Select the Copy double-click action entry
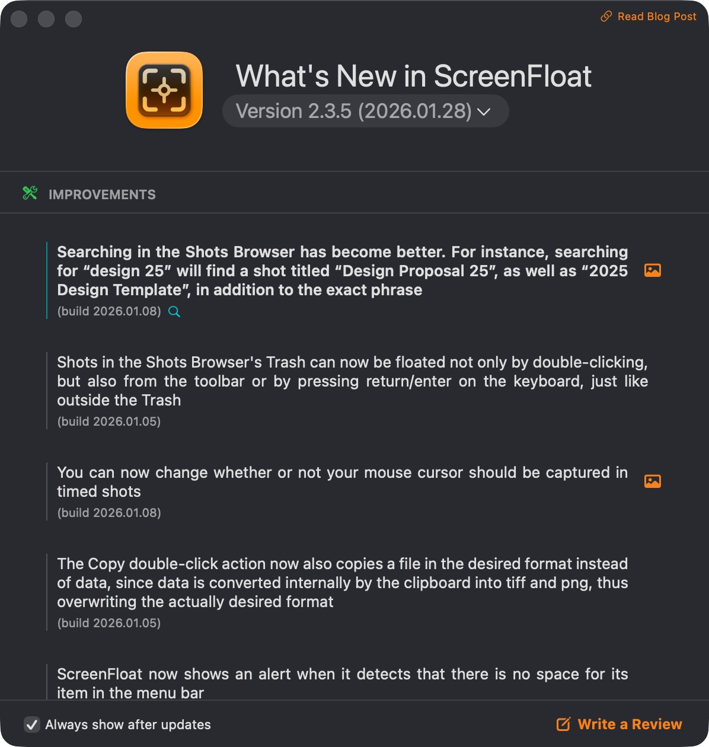 [x=342, y=592]
